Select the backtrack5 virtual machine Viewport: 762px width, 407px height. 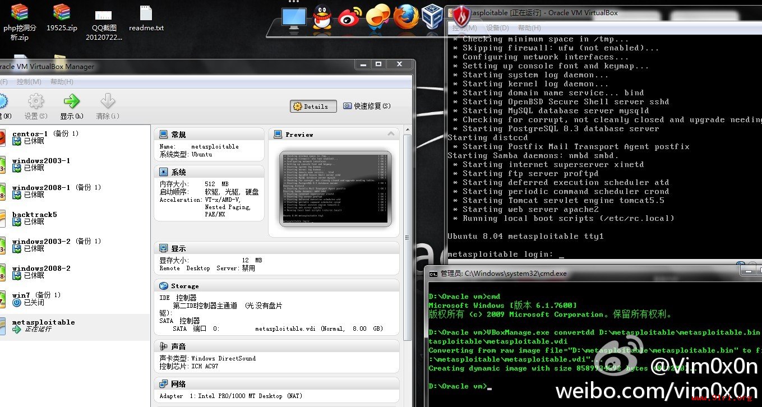(75, 218)
